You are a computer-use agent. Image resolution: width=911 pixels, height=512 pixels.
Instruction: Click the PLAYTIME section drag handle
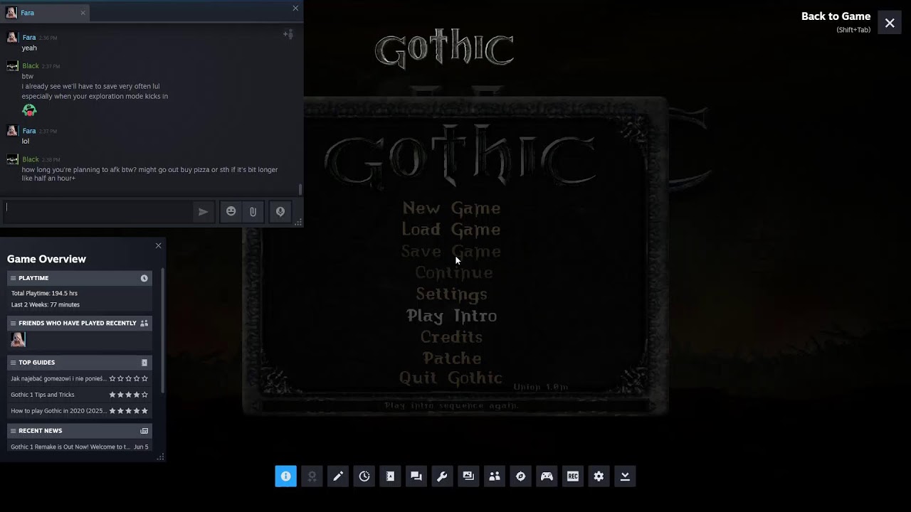(13, 278)
